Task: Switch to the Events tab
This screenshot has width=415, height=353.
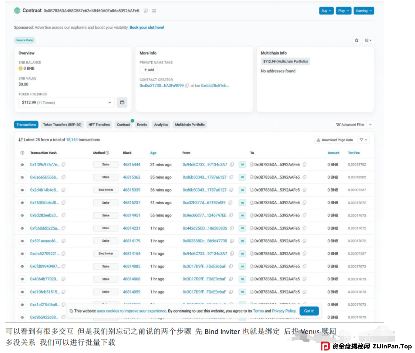Action: pyautogui.click(x=142, y=124)
